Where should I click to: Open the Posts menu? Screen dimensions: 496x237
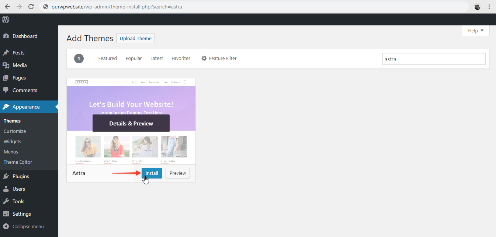click(29, 53)
